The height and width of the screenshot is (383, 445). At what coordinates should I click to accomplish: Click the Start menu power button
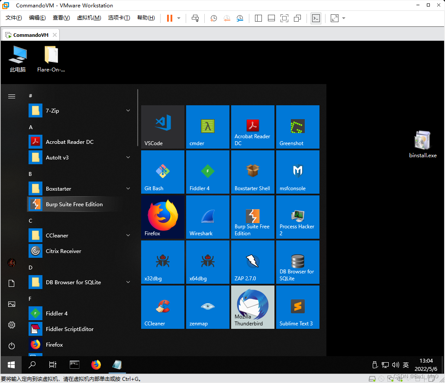point(12,346)
